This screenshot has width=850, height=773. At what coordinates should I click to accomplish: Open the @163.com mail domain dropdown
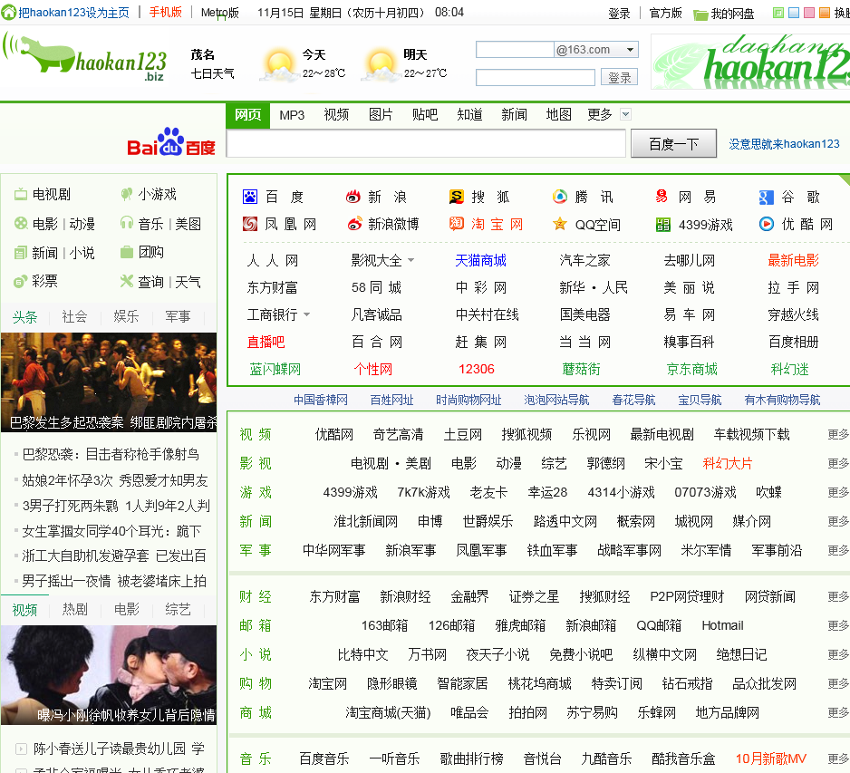click(630, 49)
